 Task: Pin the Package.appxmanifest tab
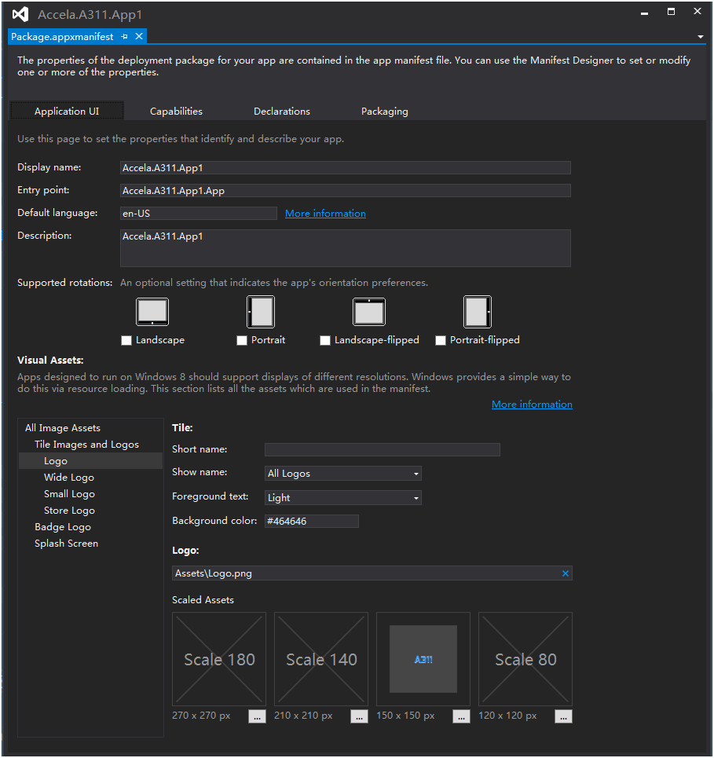125,37
